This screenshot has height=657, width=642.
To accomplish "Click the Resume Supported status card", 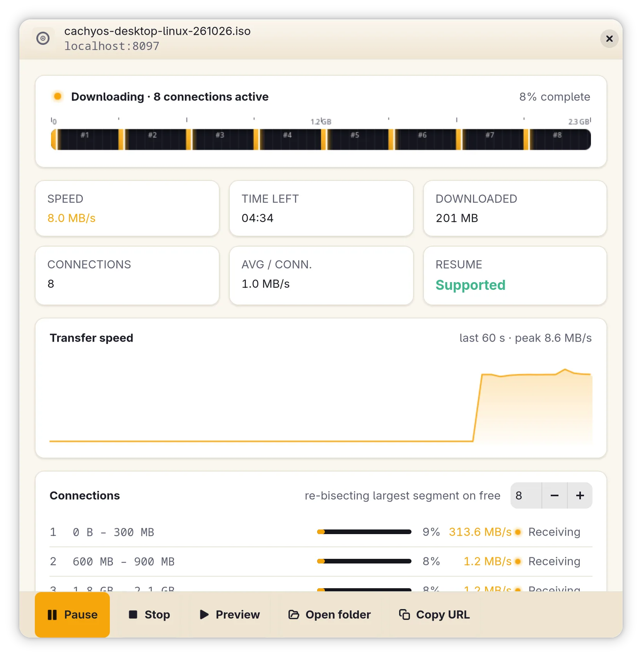I will (x=515, y=276).
